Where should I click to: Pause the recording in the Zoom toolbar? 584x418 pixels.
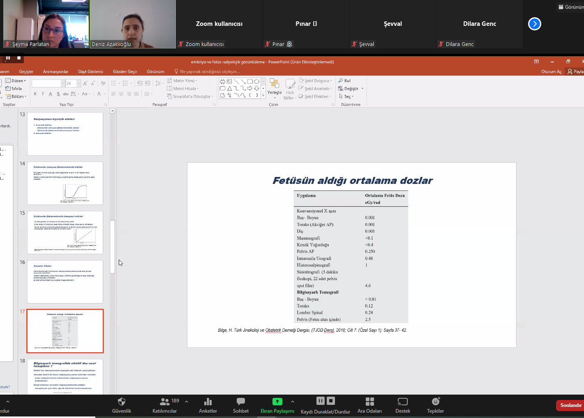321,401
